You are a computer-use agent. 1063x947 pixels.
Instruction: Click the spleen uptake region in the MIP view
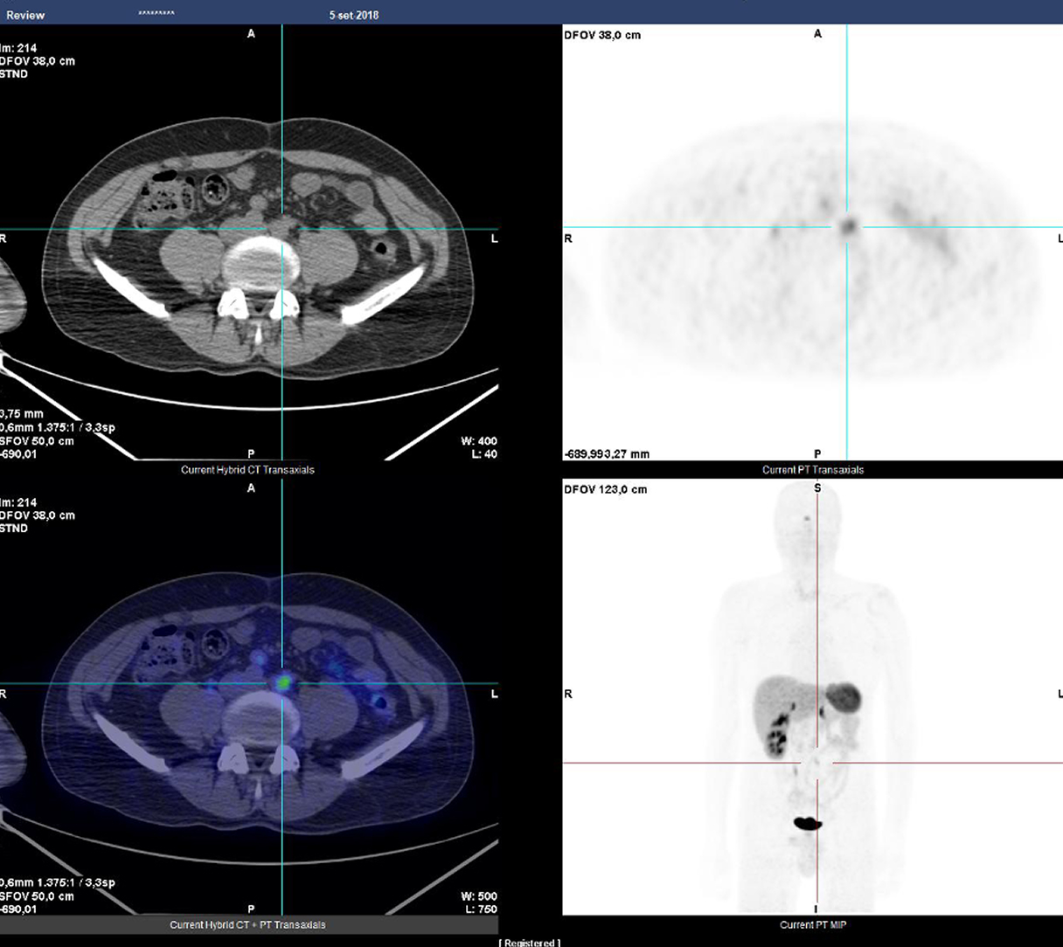[845, 697]
